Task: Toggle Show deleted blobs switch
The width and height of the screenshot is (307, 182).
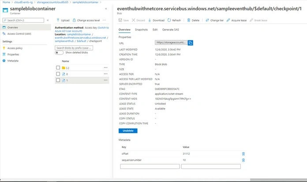Action: click(59, 52)
